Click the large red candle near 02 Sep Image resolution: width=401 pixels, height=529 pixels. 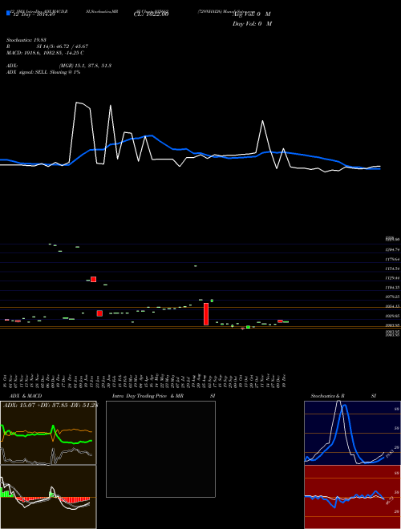click(206, 313)
